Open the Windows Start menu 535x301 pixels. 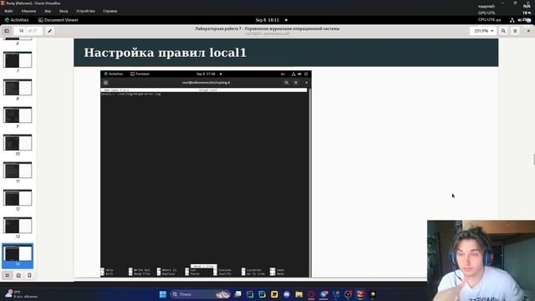(x=163, y=294)
